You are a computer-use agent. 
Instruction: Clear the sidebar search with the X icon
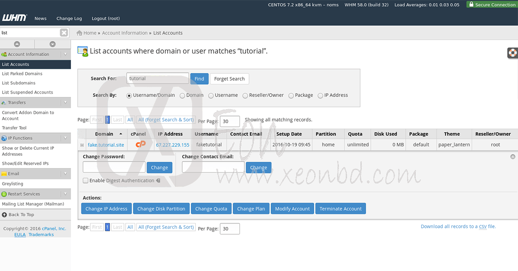[x=64, y=33]
